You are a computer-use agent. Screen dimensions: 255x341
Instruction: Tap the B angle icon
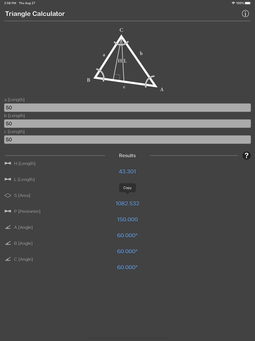click(8, 244)
